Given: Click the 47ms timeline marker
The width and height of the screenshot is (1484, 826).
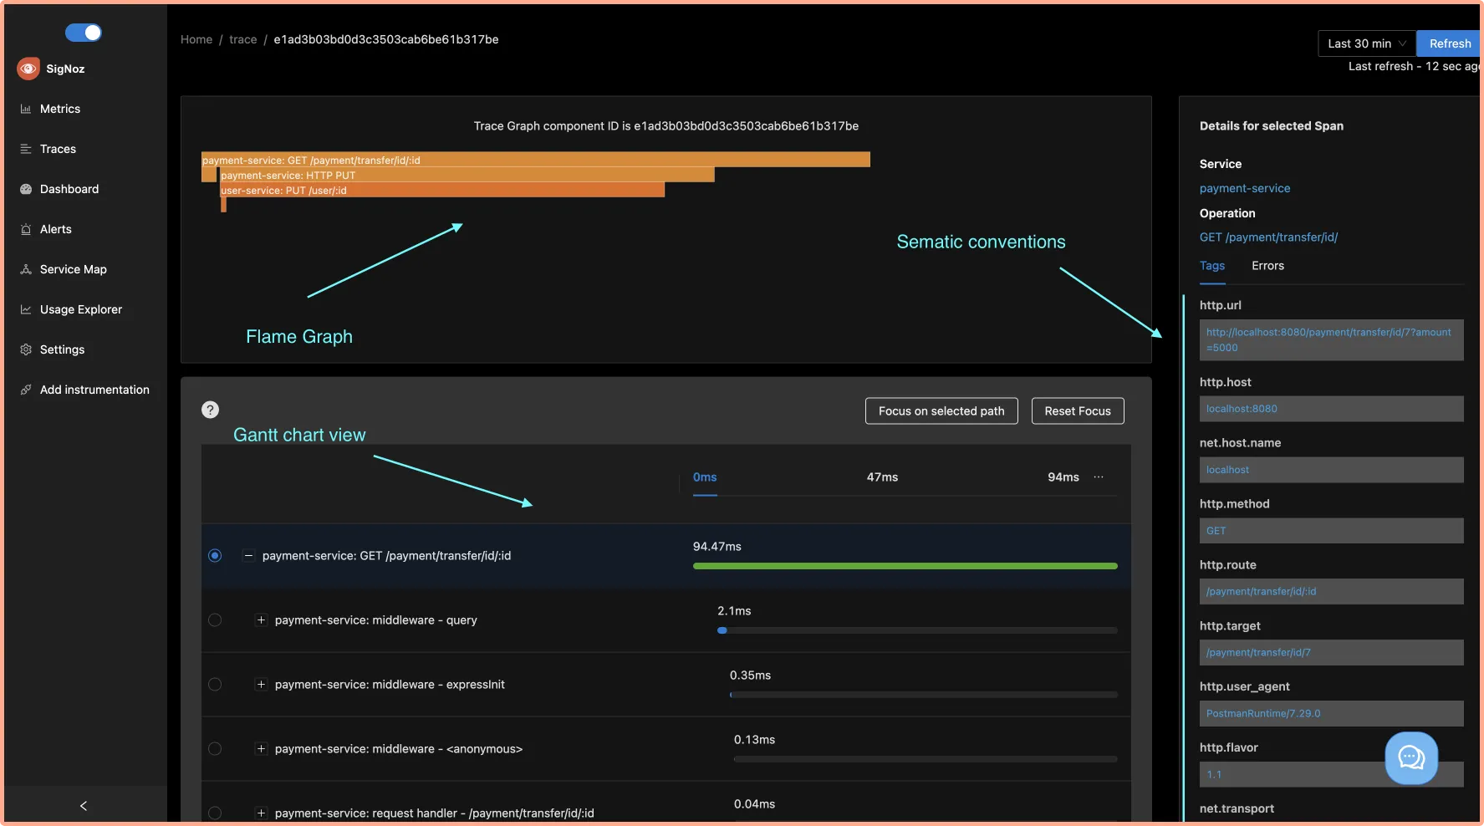Looking at the screenshot, I should click(882, 477).
